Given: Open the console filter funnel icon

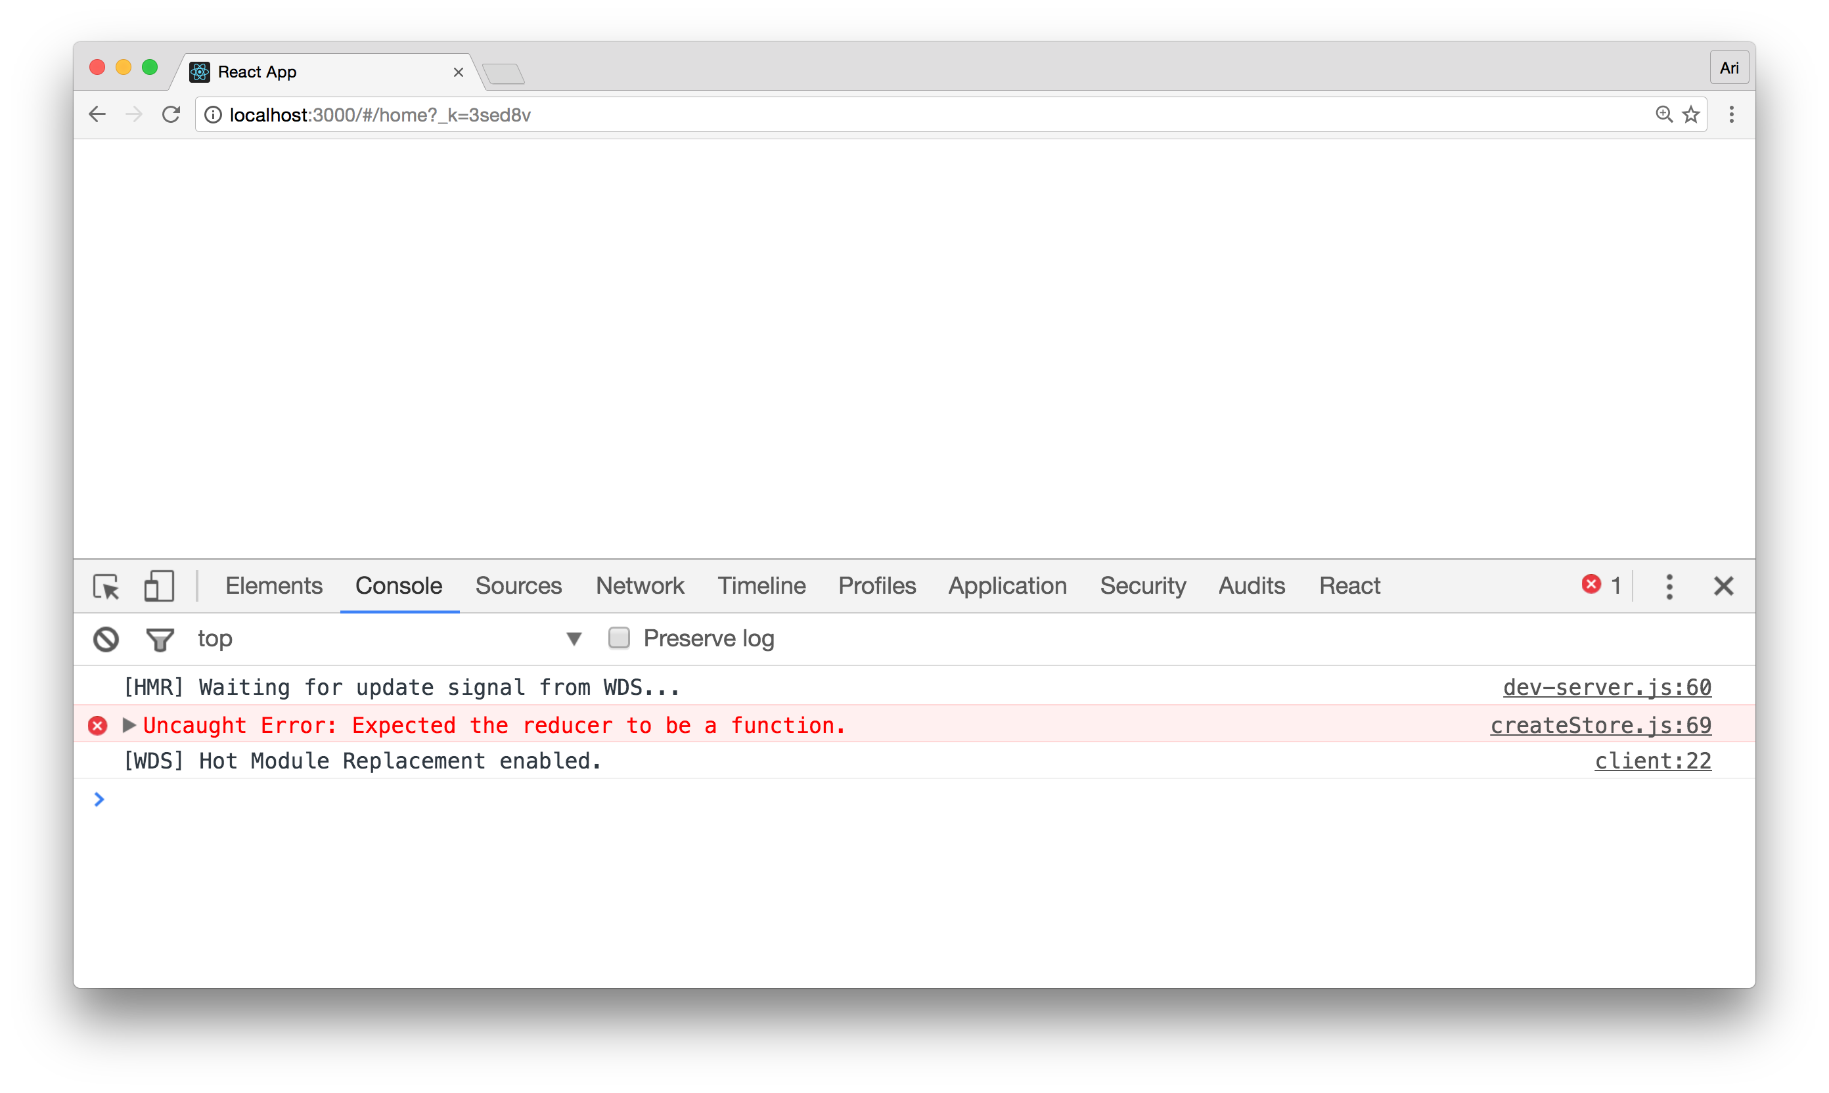Looking at the screenshot, I should pos(160,639).
